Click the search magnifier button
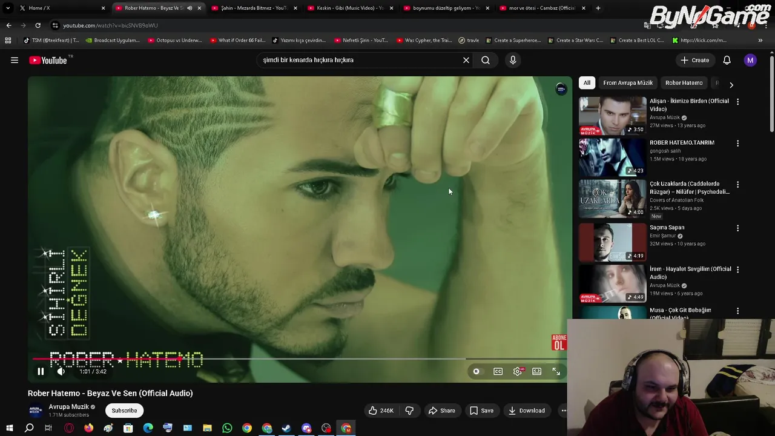The height and width of the screenshot is (436, 775). [x=486, y=60]
